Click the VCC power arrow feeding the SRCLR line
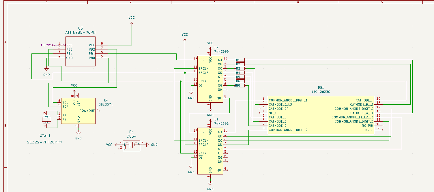The width and height of the screenshot is (434, 192). [x=185, y=40]
